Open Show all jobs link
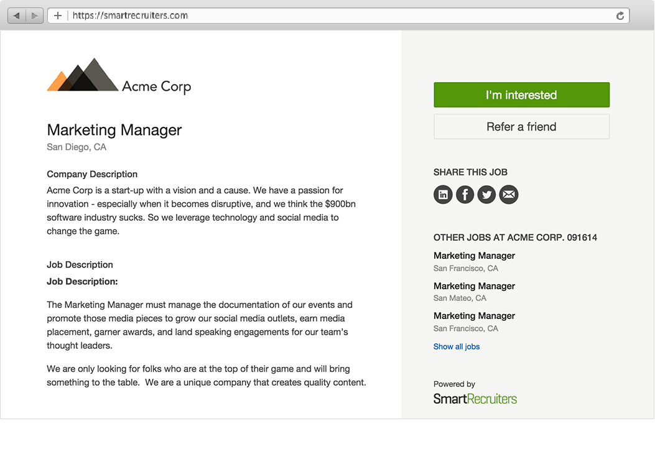 point(457,346)
